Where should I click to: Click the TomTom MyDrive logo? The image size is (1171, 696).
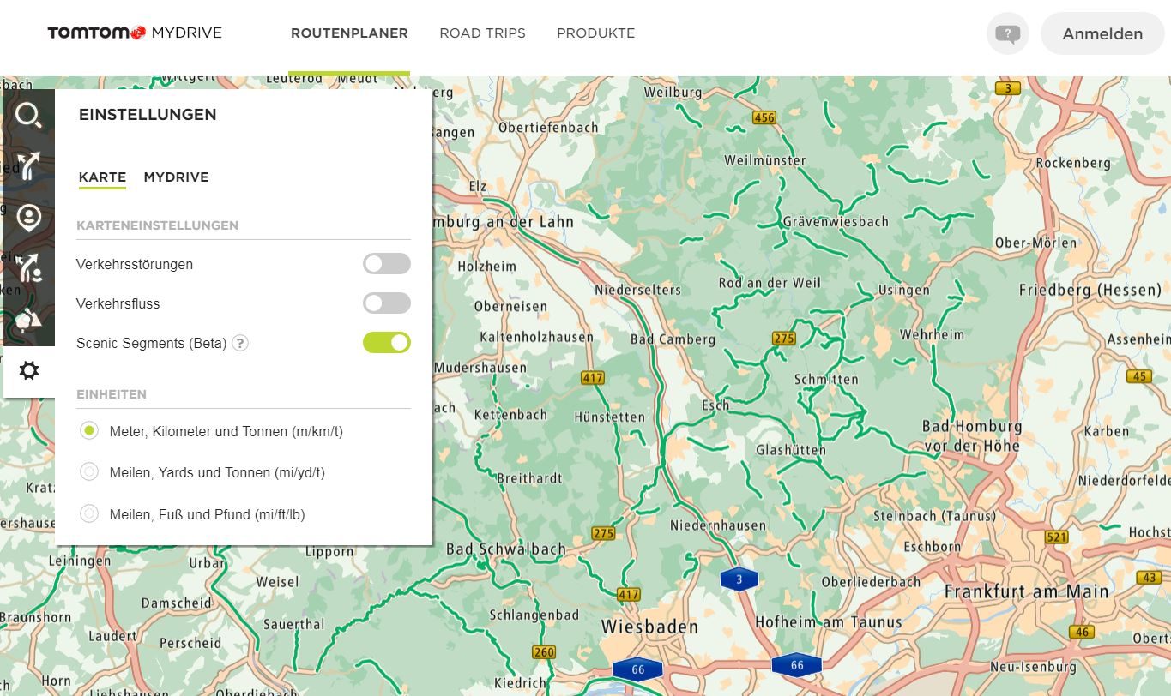click(135, 33)
